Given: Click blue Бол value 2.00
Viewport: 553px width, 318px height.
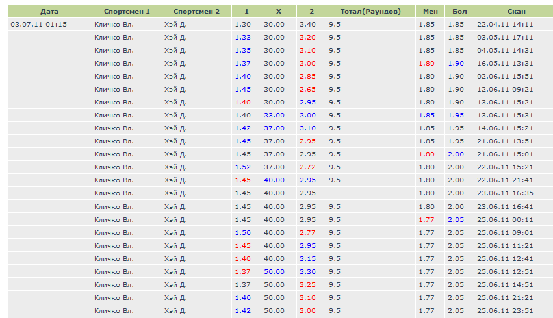Looking at the screenshot, I should (x=456, y=154).
